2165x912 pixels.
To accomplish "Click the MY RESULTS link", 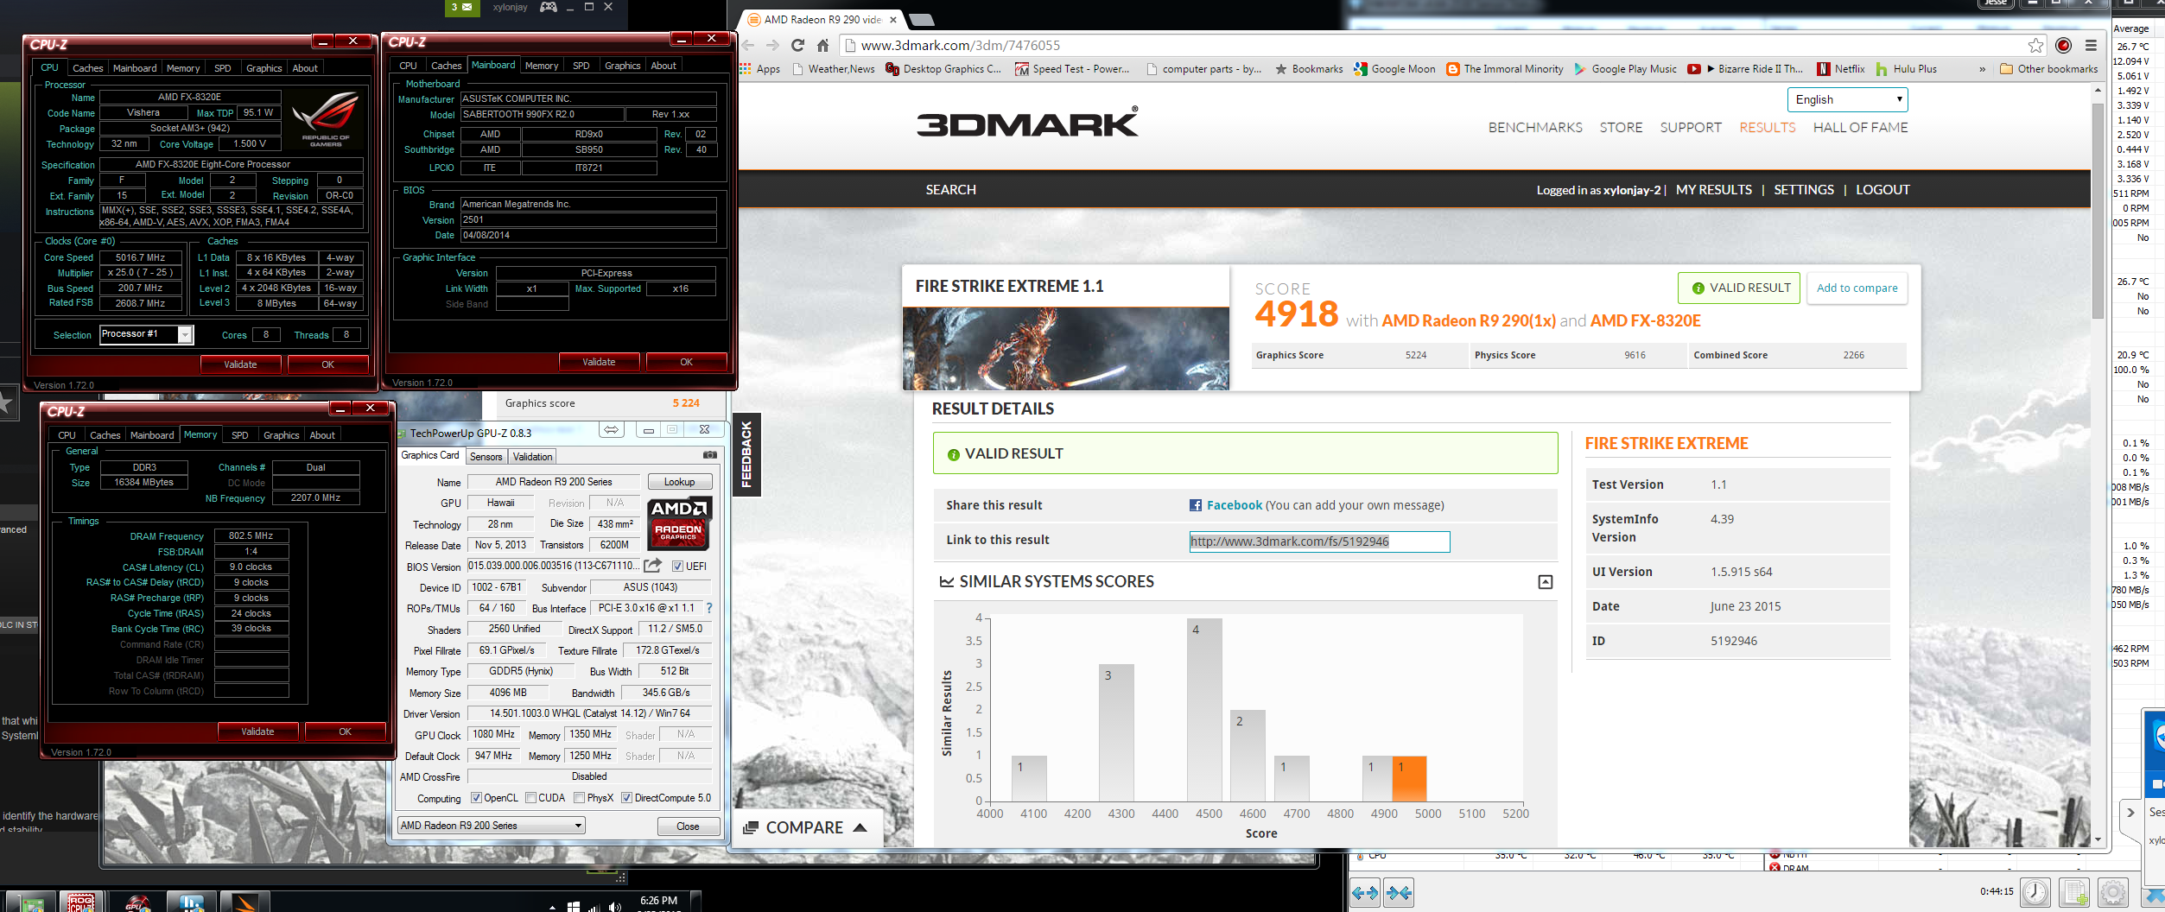I will click(1713, 189).
